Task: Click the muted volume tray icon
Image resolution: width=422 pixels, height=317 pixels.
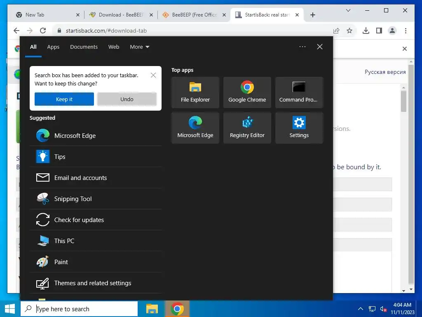Action: pyautogui.click(x=383, y=309)
